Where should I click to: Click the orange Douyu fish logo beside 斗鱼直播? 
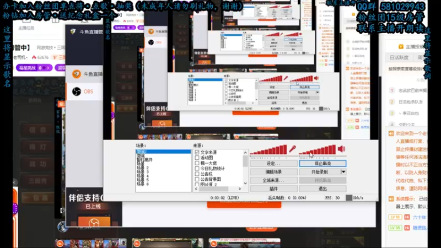77,74
